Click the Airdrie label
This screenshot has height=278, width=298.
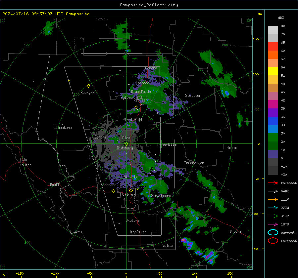130,177
